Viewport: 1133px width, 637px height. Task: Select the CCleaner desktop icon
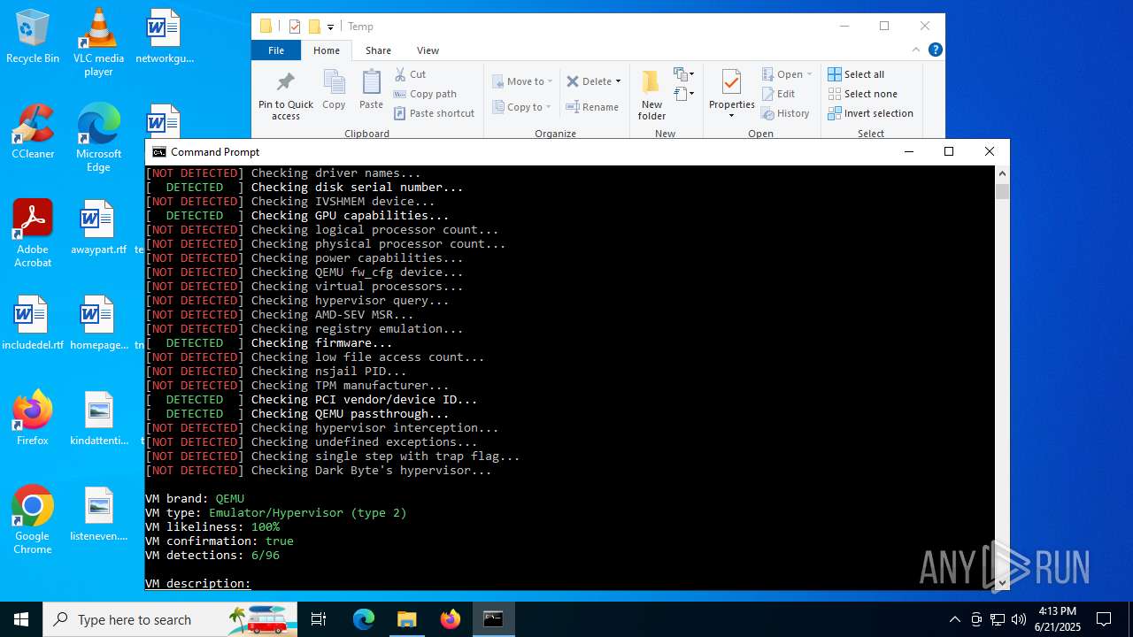coord(33,133)
